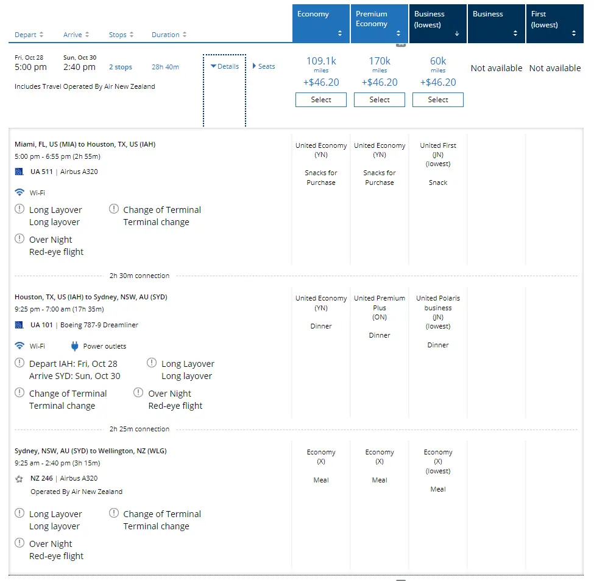Click the Red-eye flight alert icon for NZ 246
The width and height of the screenshot is (594, 581).
pyautogui.click(x=19, y=543)
